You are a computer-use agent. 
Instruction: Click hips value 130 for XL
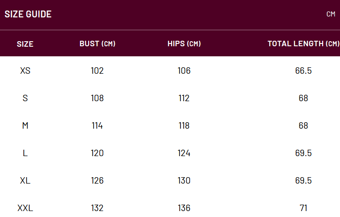[184, 180]
